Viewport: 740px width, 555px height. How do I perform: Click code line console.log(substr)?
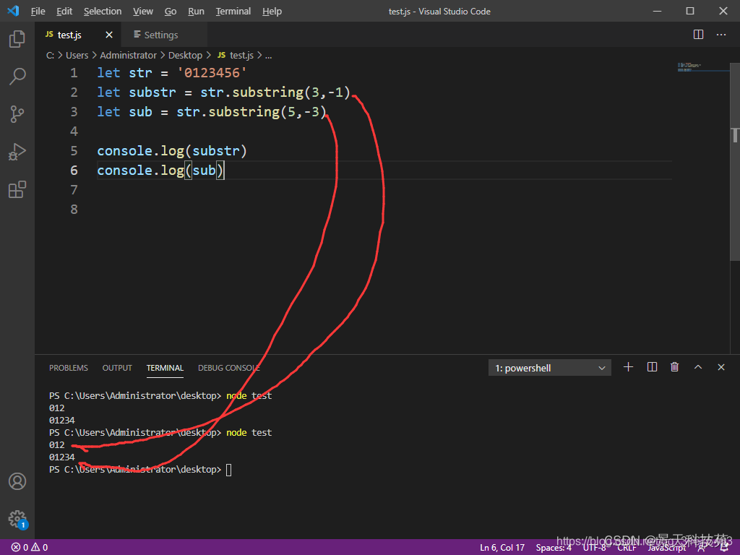click(172, 150)
